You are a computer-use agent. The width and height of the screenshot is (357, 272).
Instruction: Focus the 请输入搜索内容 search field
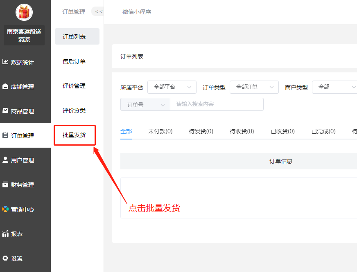tap(217, 104)
